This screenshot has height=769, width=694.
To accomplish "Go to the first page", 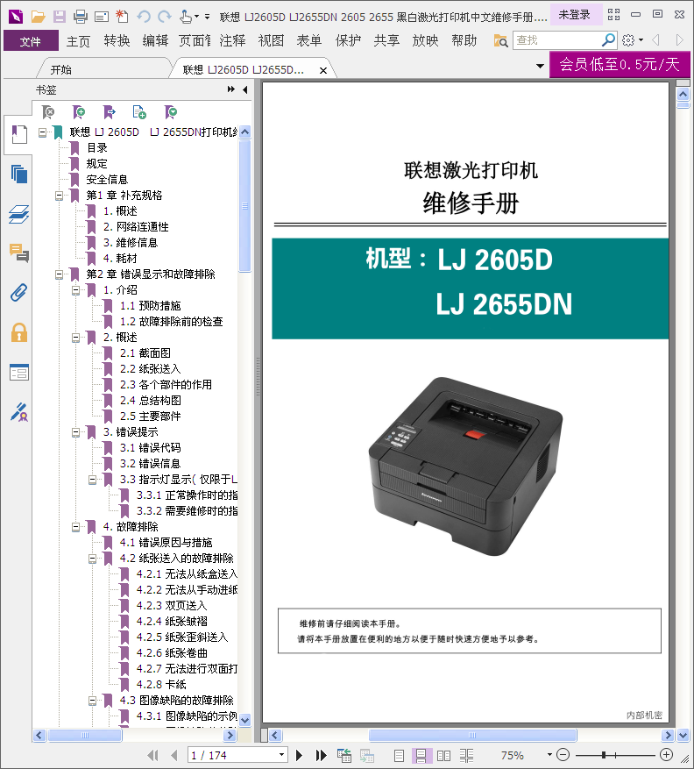I will 152,755.
